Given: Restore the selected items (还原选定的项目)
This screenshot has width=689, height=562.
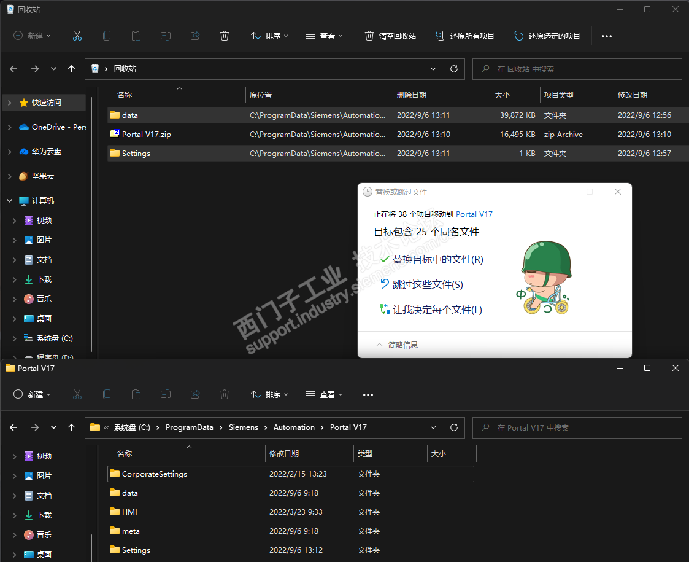Looking at the screenshot, I should [547, 36].
